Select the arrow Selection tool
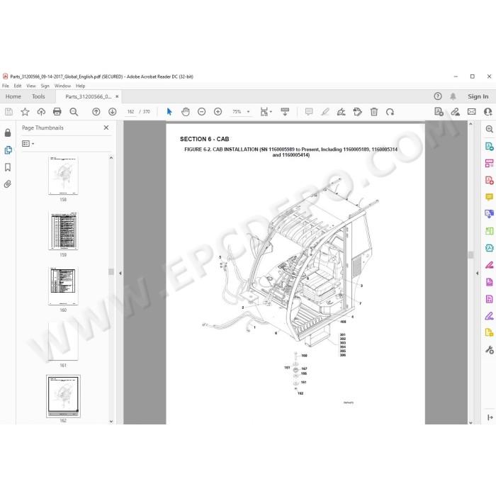Viewport: 496px width, 496px height. pos(169,112)
